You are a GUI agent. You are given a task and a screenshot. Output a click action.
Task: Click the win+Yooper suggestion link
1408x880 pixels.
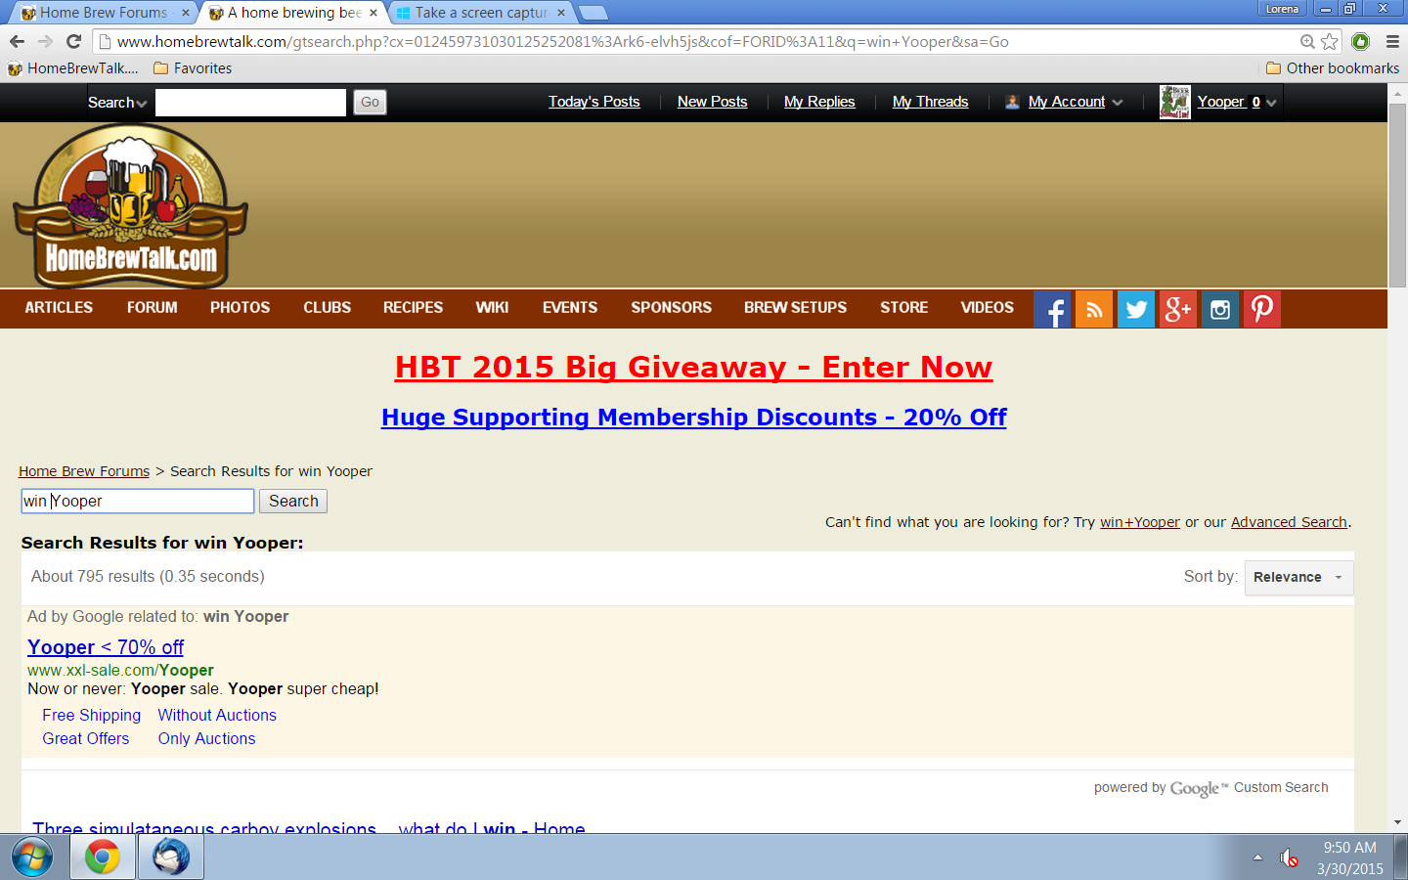point(1140,522)
